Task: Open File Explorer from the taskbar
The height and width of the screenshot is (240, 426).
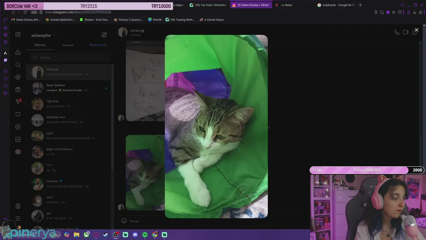Action: coord(76,235)
